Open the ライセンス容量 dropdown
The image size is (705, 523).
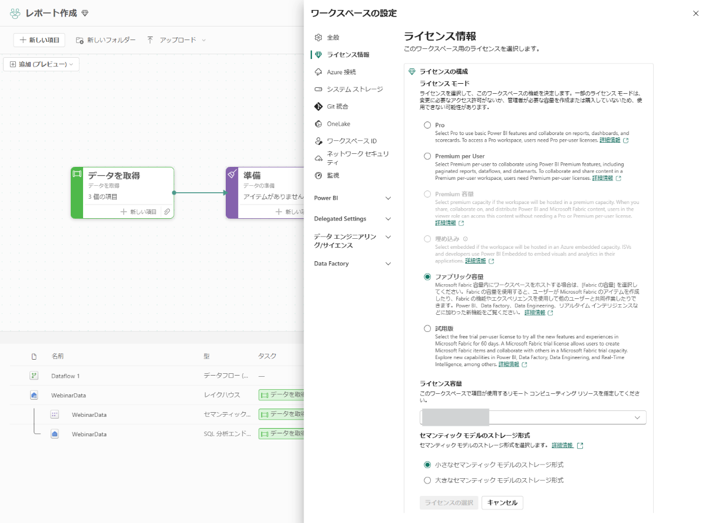[x=533, y=417]
